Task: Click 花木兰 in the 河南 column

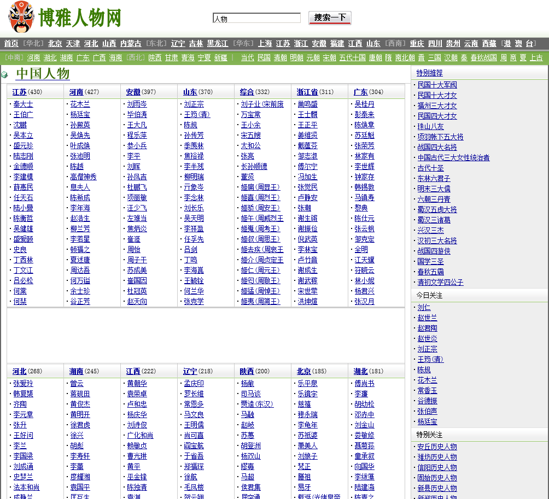Action: pyautogui.click(x=80, y=104)
